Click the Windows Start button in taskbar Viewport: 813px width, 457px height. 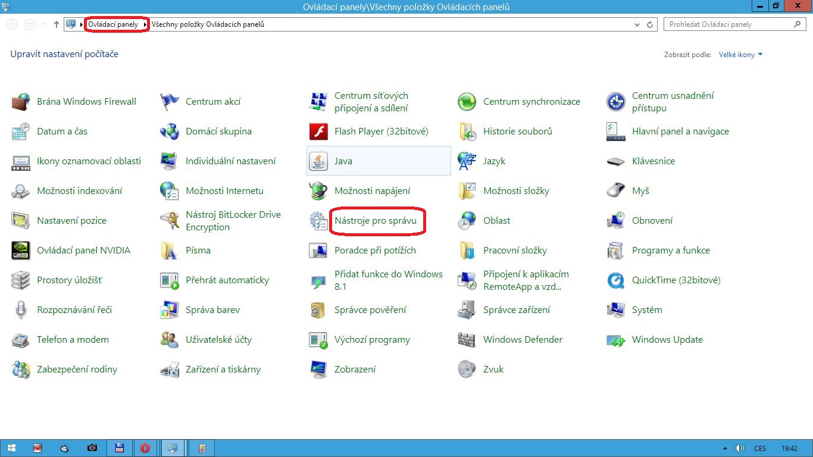click(x=11, y=448)
